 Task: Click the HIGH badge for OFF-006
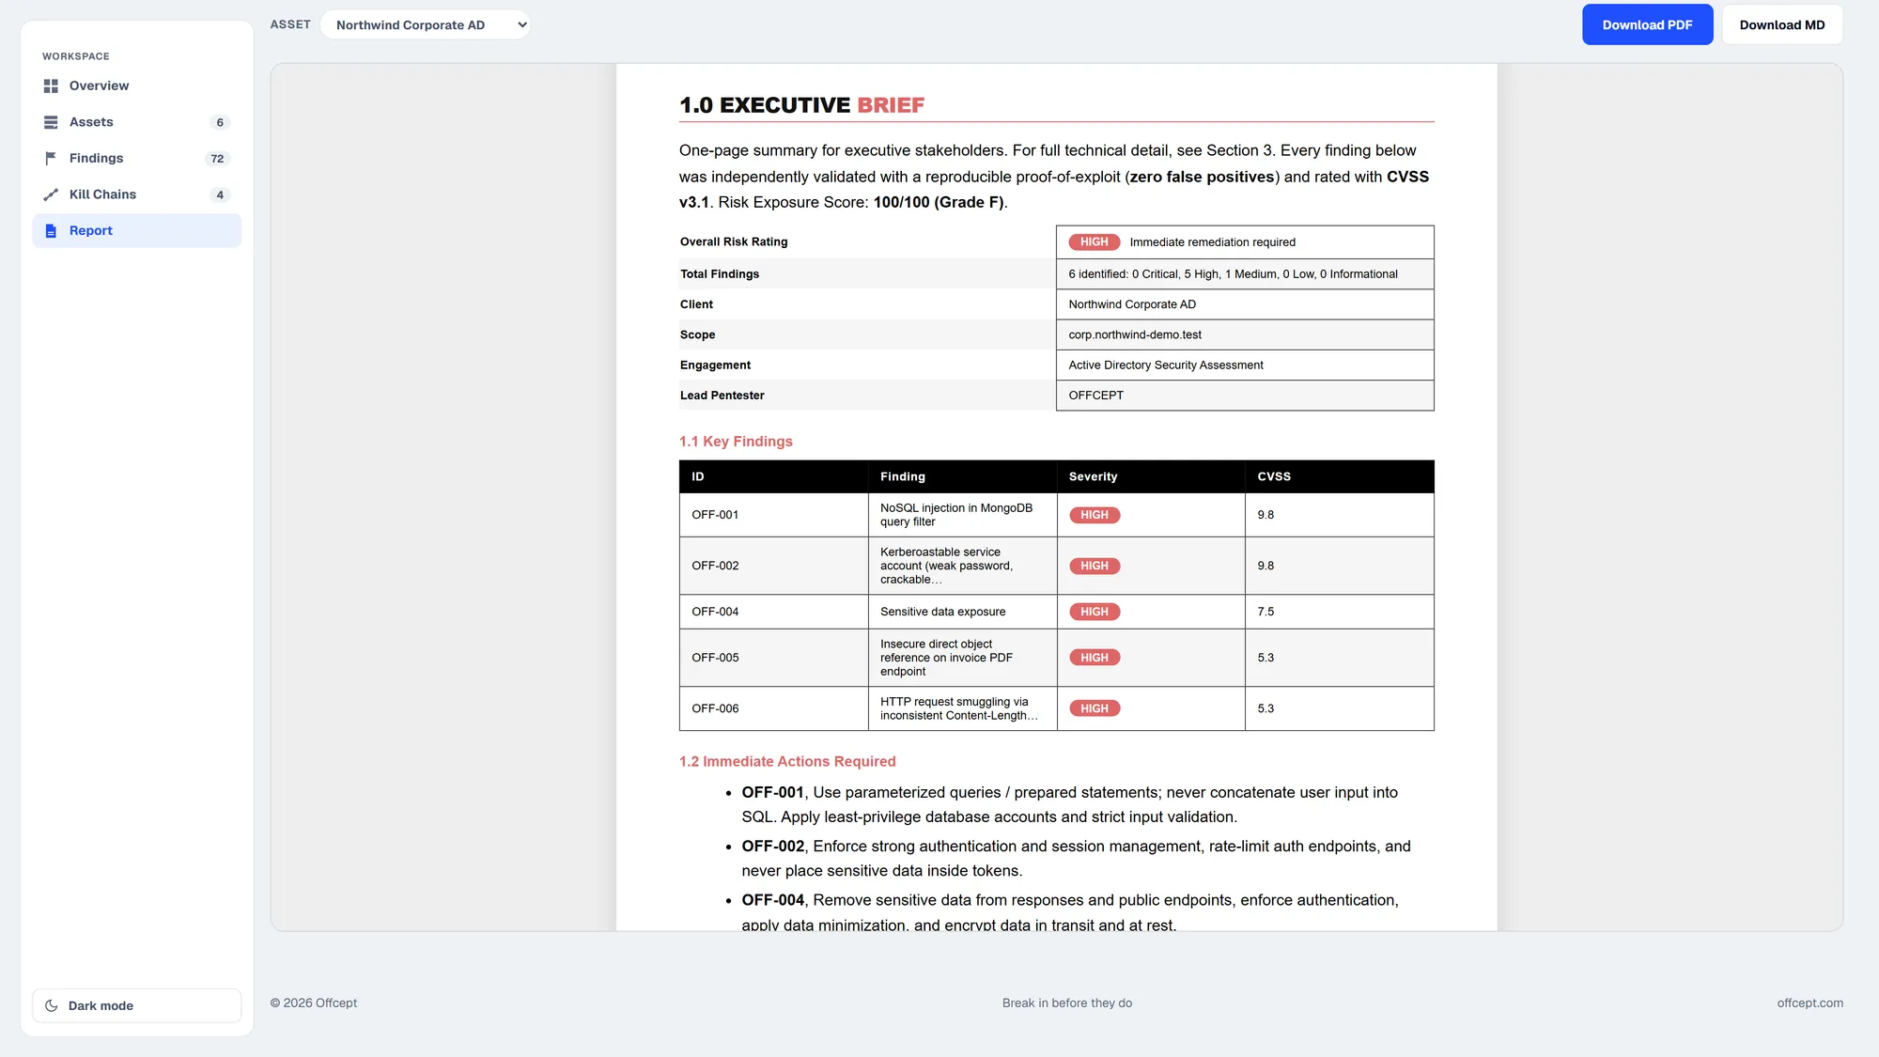[x=1094, y=708]
